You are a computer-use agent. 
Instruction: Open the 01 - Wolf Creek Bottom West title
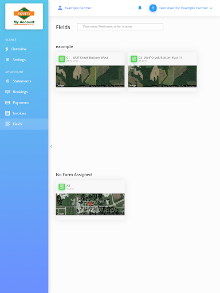[87, 58]
